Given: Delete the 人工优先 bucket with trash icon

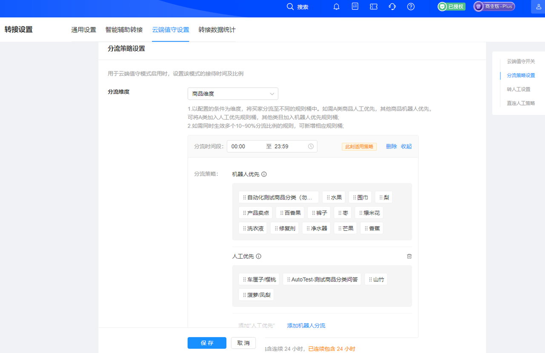Looking at the screenshot, I should coord(409,256).
